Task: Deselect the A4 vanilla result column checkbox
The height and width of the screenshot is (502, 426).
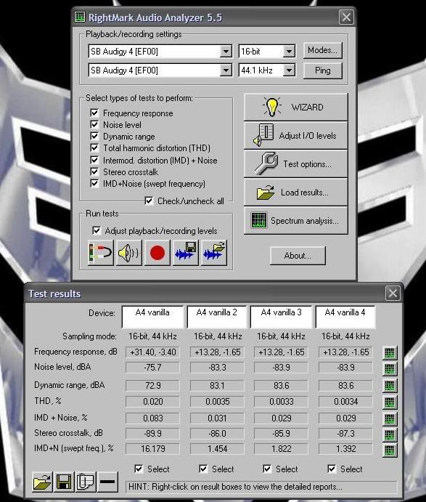Action: [139, 469]
